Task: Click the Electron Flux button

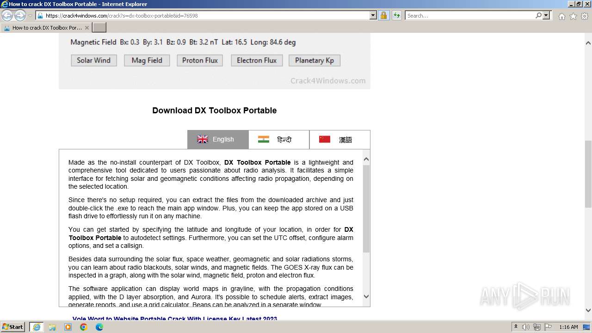Action: tap(257, 60)
